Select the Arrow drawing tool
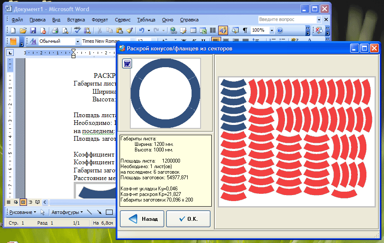 coord(99,212)
